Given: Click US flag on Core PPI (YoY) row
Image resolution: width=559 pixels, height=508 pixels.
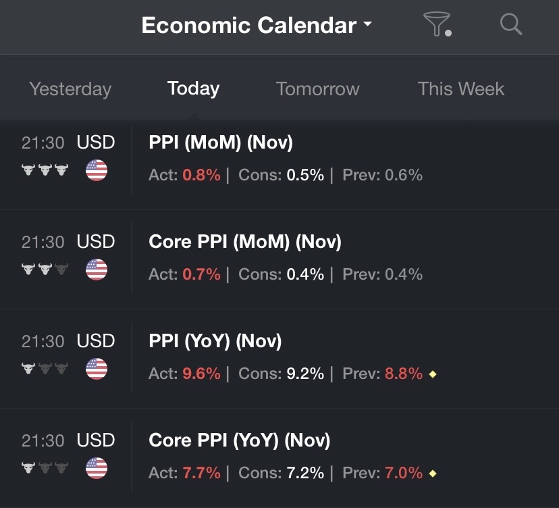Looking at the screenshot, I should (97, 468).
